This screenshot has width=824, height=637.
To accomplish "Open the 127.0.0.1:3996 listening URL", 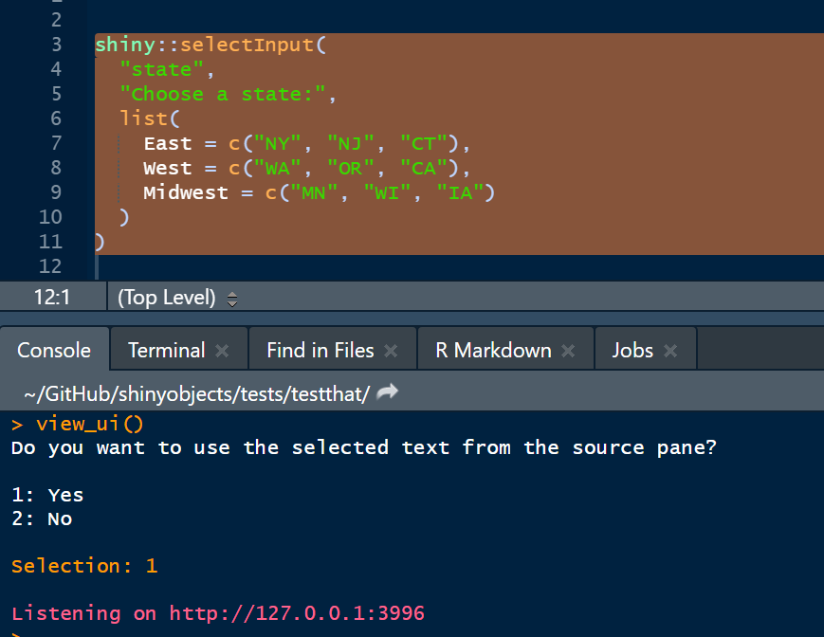I will pyautogui.click(x=297, y=613).
